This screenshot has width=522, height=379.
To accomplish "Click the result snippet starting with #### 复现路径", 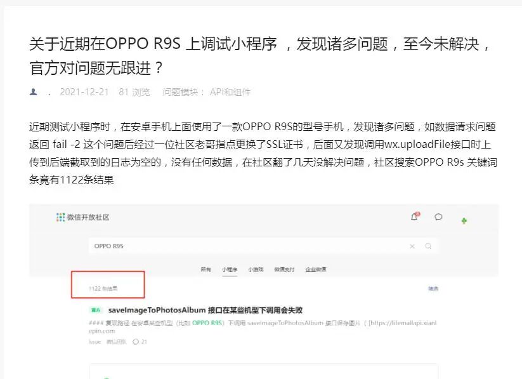I will tap(263, 327).
